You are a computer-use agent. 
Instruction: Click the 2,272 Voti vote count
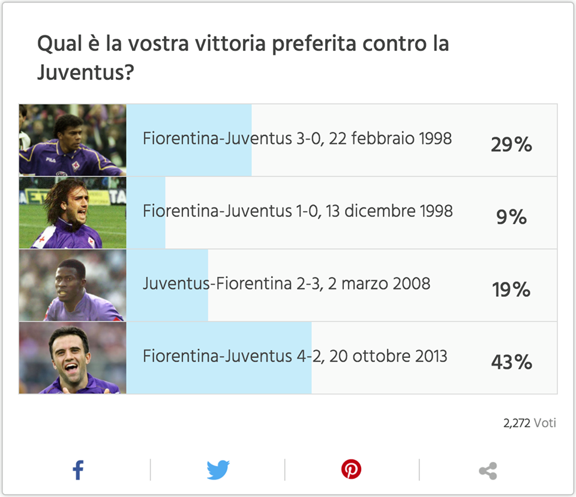(x=529, y=423)
